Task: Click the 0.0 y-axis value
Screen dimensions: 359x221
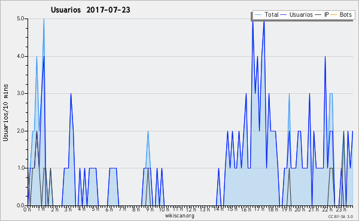Action: (x=20, y=205)
